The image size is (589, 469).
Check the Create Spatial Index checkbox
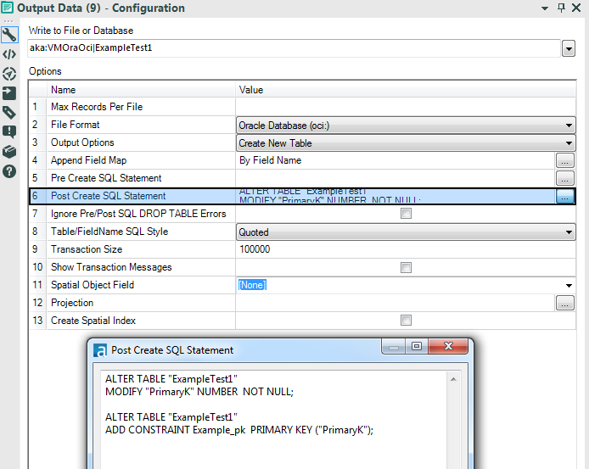pyautogui.click(x=406, y=321)
